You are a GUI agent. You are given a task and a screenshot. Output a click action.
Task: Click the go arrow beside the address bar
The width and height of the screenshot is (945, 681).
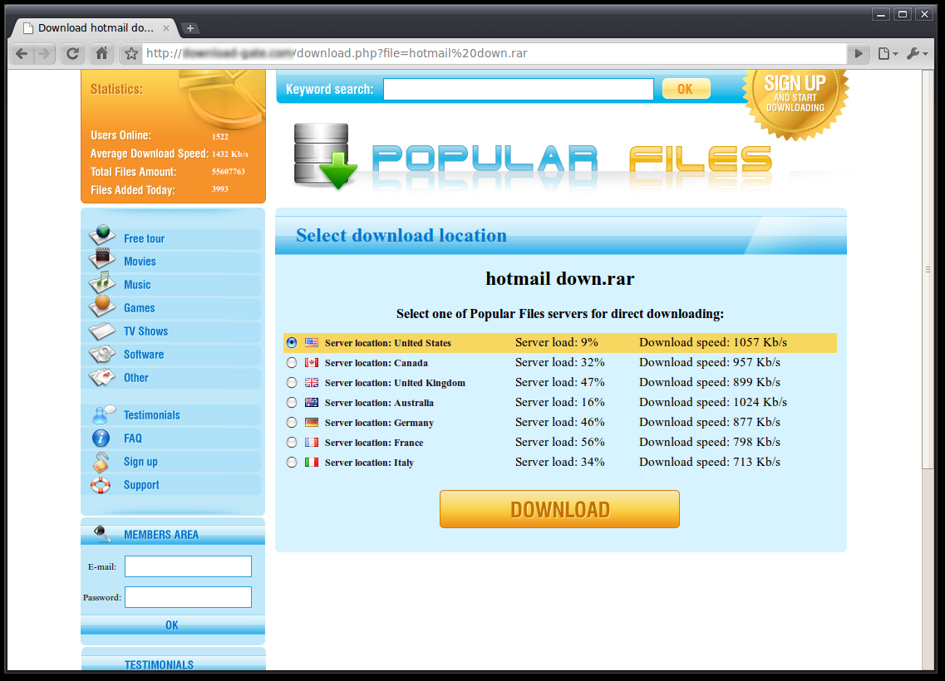859,54
